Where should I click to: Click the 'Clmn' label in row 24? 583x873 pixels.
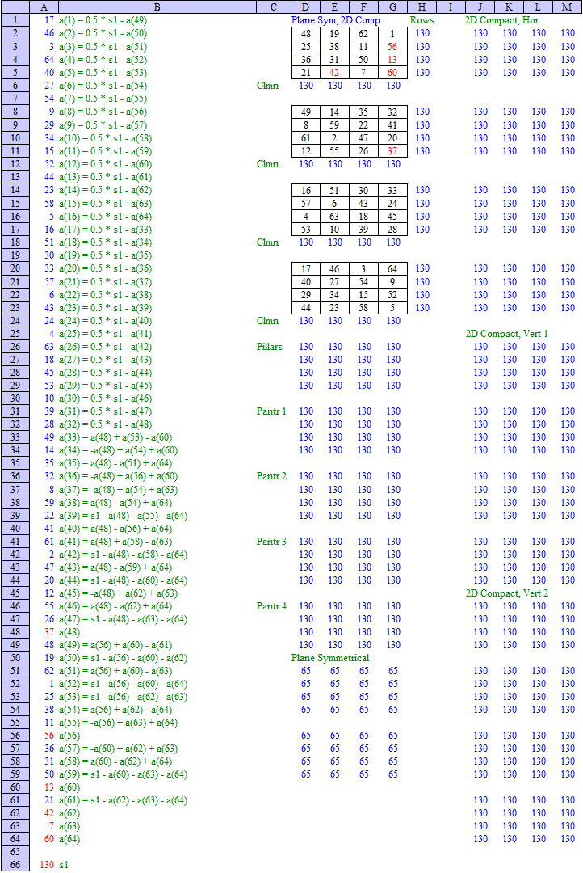[x=267, y=321]
